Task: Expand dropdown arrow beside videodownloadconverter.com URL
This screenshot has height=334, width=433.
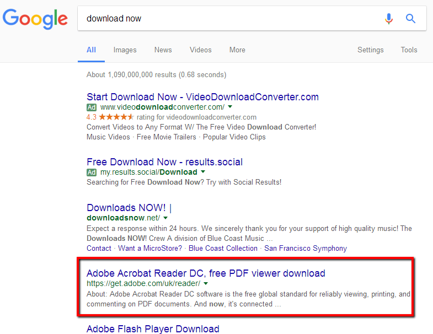Action: [230, 107]
